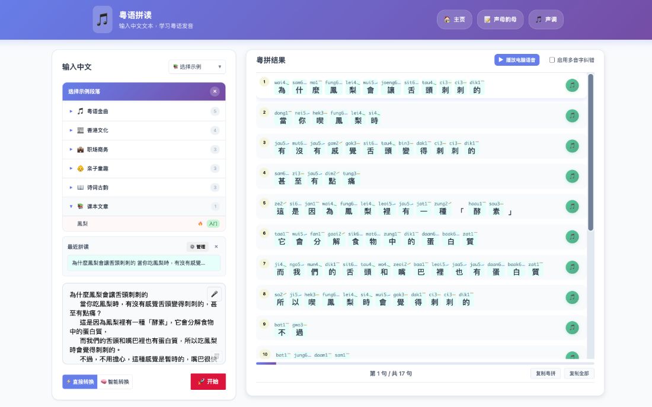Click 复制粤拼 button
The width and height of the screenshot is (652, 407).
pos(545,373)
